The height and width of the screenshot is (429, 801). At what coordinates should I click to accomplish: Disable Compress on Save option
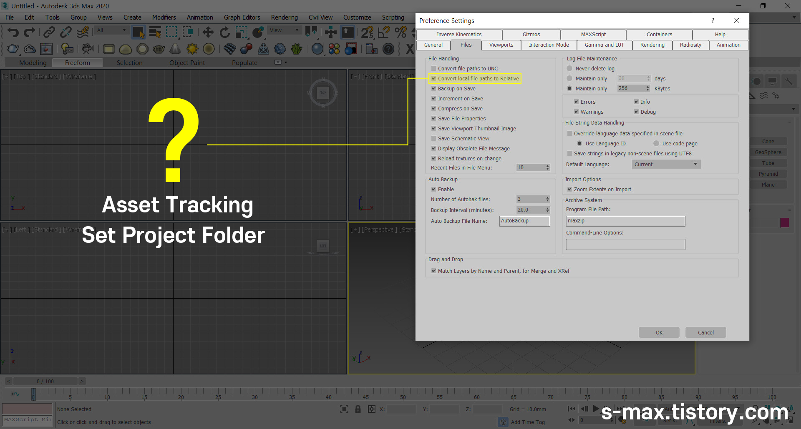click(434, 108)
